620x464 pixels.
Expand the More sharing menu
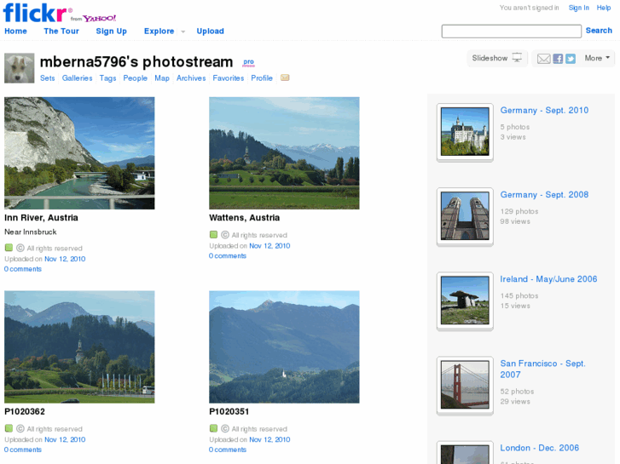tap(597, 58)
